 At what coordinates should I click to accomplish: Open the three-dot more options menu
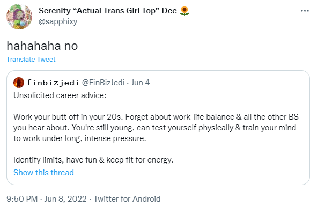coord(305,11)
